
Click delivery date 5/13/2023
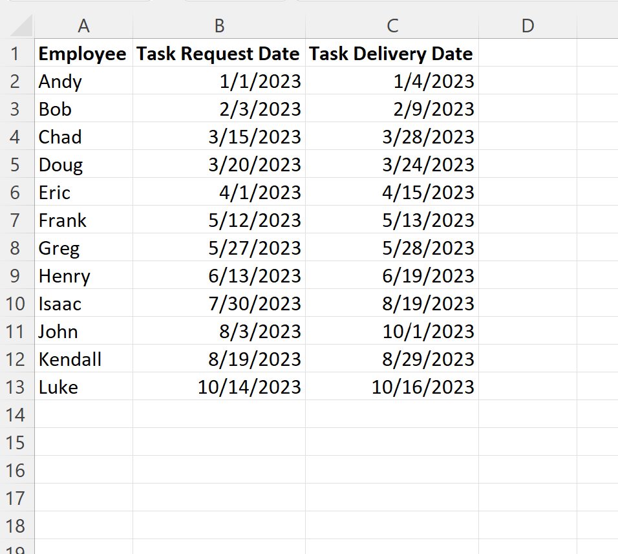(x=392, y=220)
